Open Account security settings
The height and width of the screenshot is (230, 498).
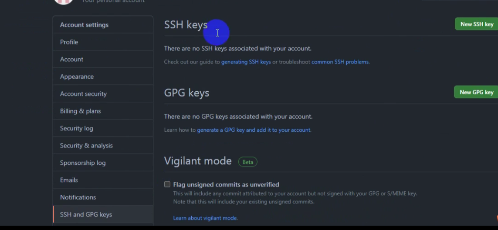(103, 94)
